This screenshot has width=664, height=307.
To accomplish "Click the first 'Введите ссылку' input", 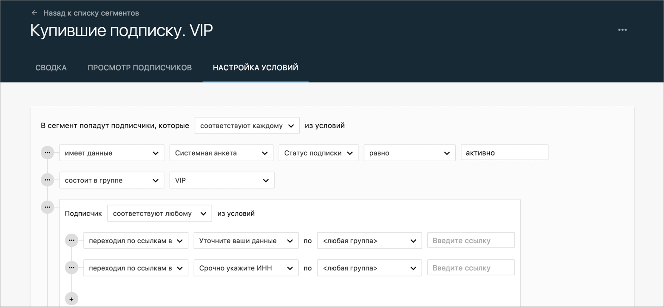I will [x=471, y=240].
